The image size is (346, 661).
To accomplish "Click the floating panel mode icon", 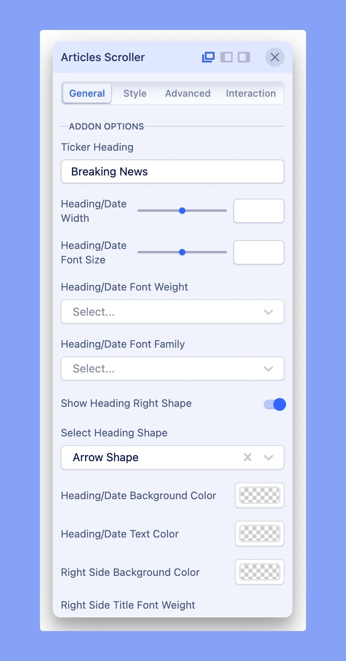I will (x=208, y=57).
